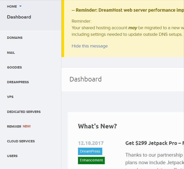Open CLOUD SERVICES in the sidebar
This screenshot has height=169, width=184.
[x=21, y=141]
